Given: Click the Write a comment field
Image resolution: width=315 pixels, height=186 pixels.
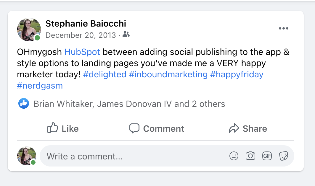Looking at the screenshot, I should [x=167, y=156].
